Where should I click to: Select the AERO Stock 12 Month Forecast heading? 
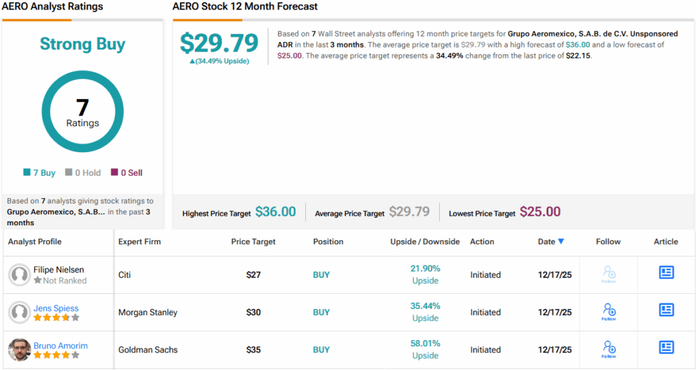(x=245, y=7)
